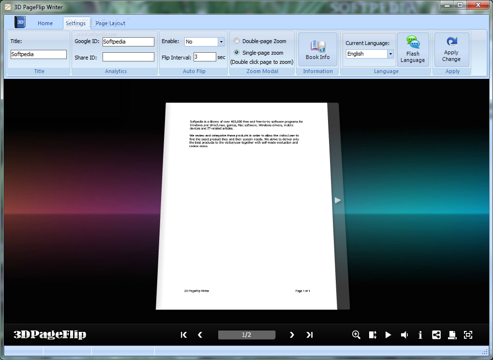Screen dimensions: 493x360
Task: Focus the Flip Interval field
Action: pos(205,57)
